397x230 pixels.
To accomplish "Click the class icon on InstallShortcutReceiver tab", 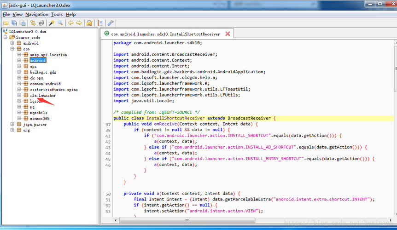I will [x=107, y=34].
